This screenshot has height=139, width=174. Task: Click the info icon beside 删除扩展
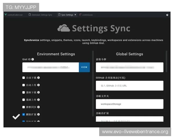pyautogui.click(x=39, y=114)
